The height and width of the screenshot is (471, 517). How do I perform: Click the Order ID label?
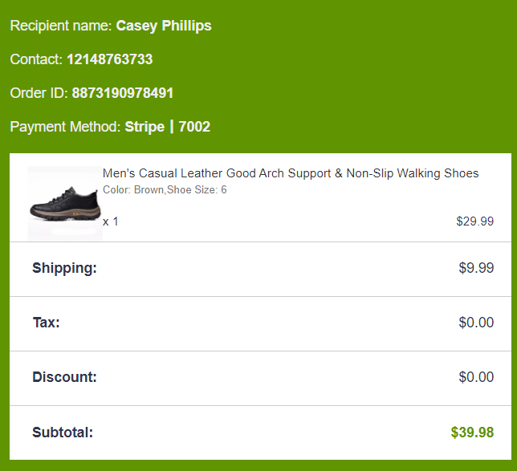click(39, 93)
